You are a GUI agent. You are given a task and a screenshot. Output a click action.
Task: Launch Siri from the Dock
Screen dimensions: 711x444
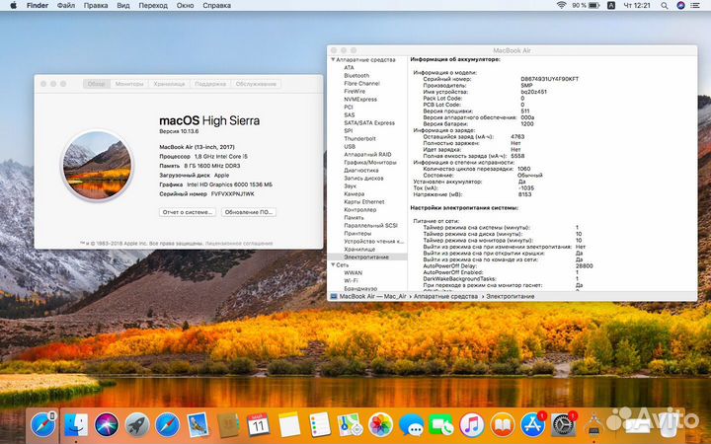coord(107,425)
